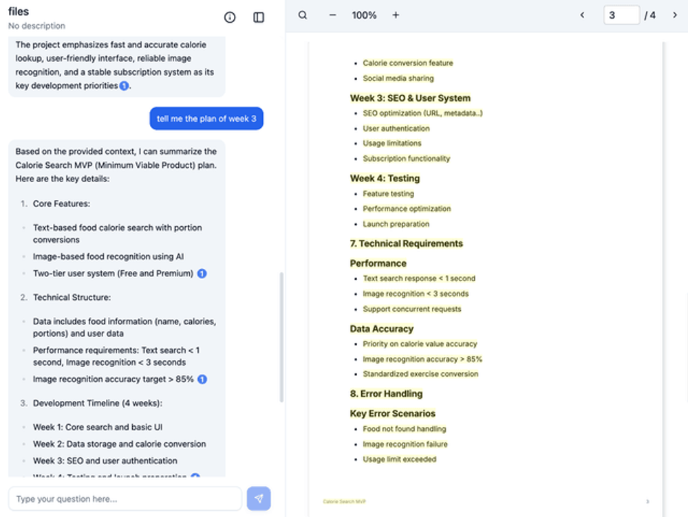This screenshot has height=517, width=688.
Task: Focus the Type your question here field
Action: [x=125, y=498]
